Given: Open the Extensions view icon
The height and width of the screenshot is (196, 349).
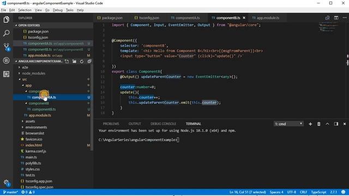Looking at the screenshot, I should [6, 74].
